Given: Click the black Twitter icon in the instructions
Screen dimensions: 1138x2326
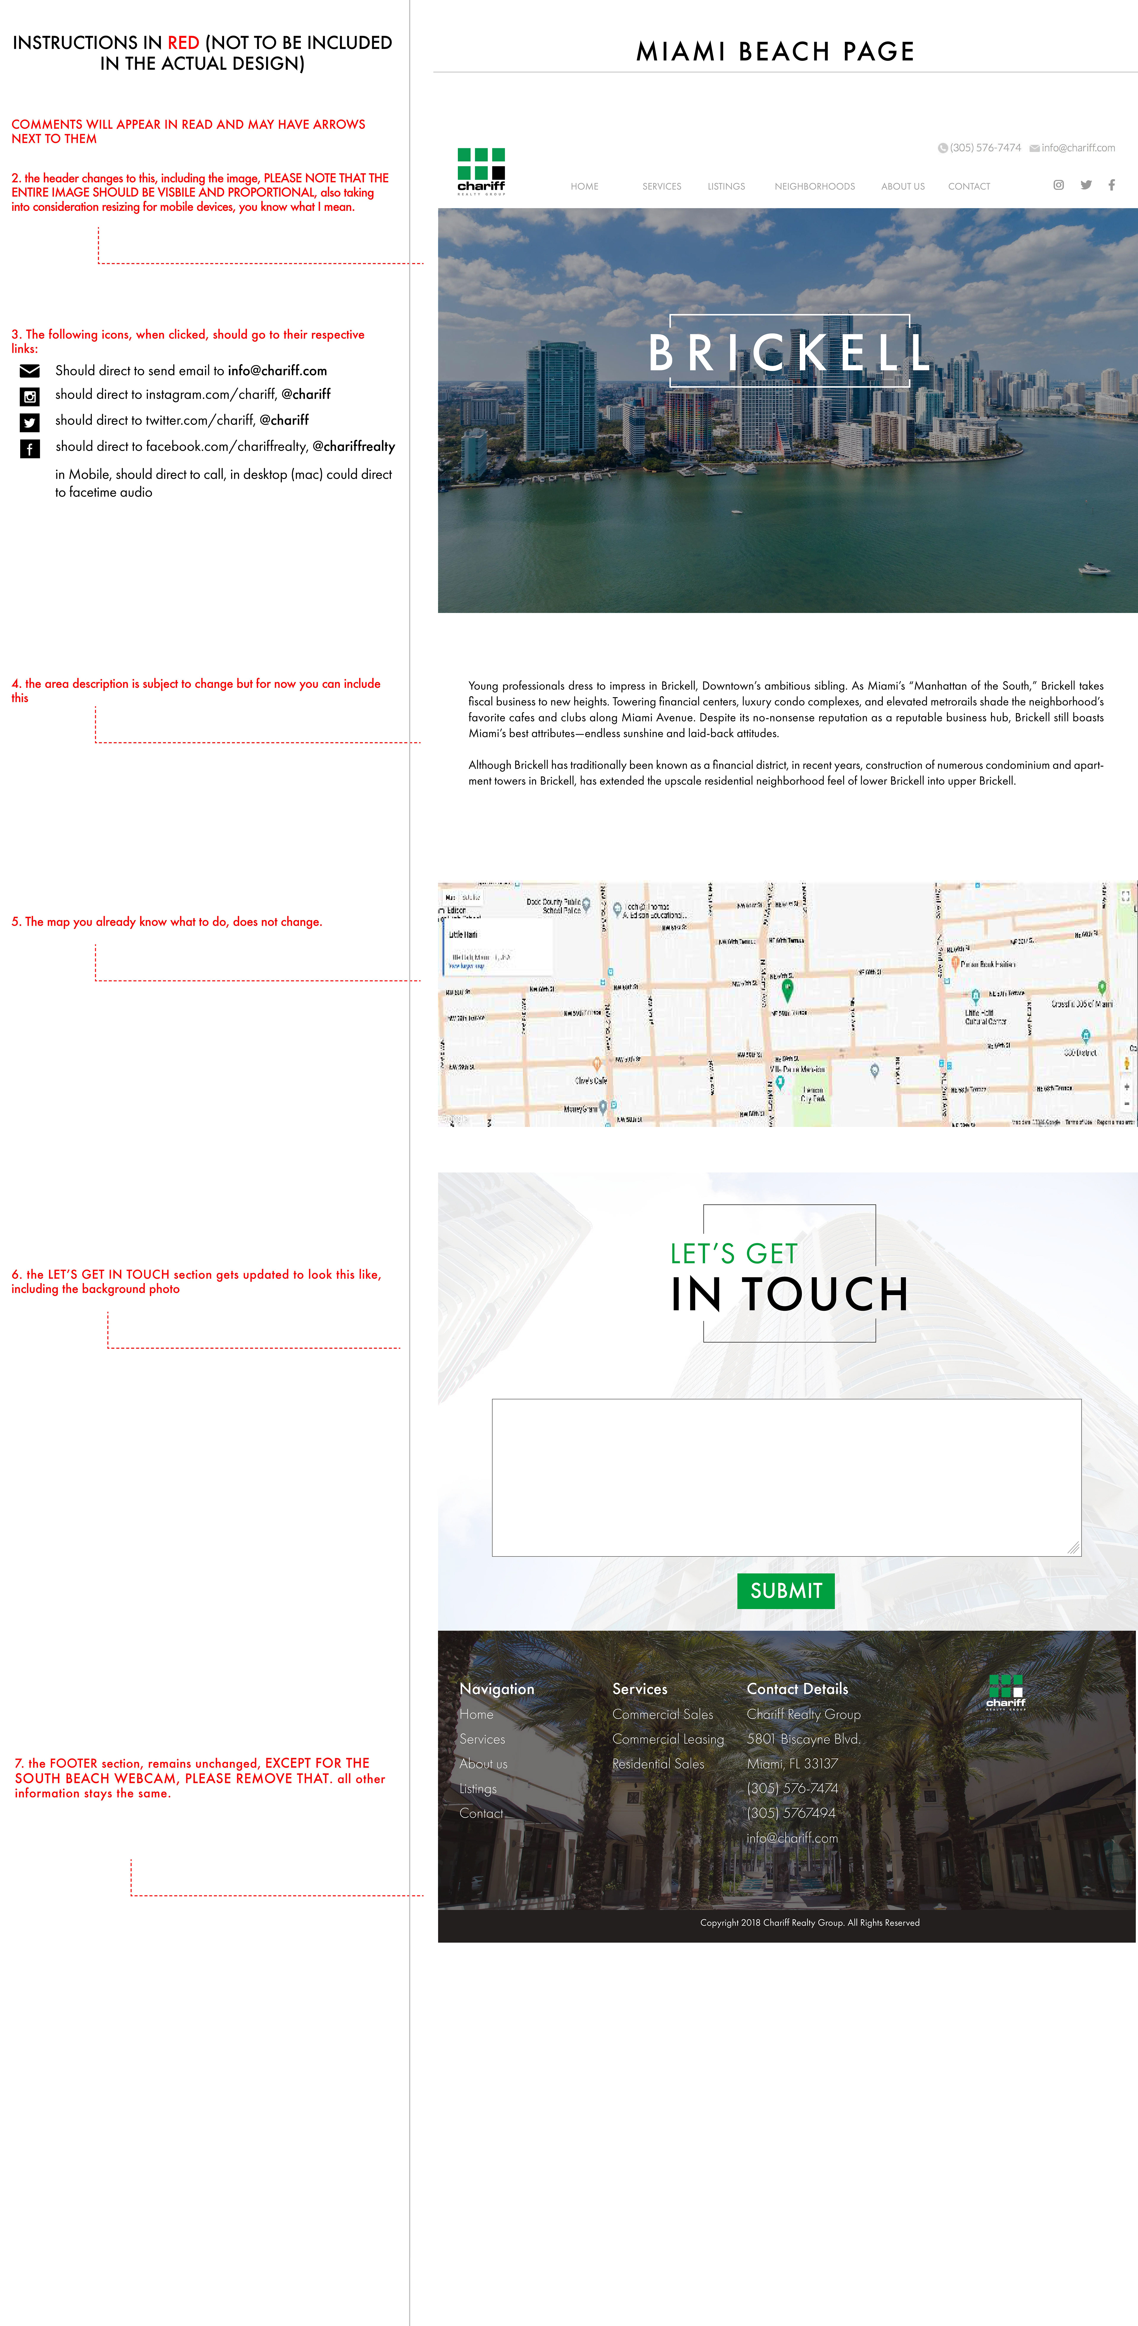Looking at the screenshot, I should click(x=30, y=423).
